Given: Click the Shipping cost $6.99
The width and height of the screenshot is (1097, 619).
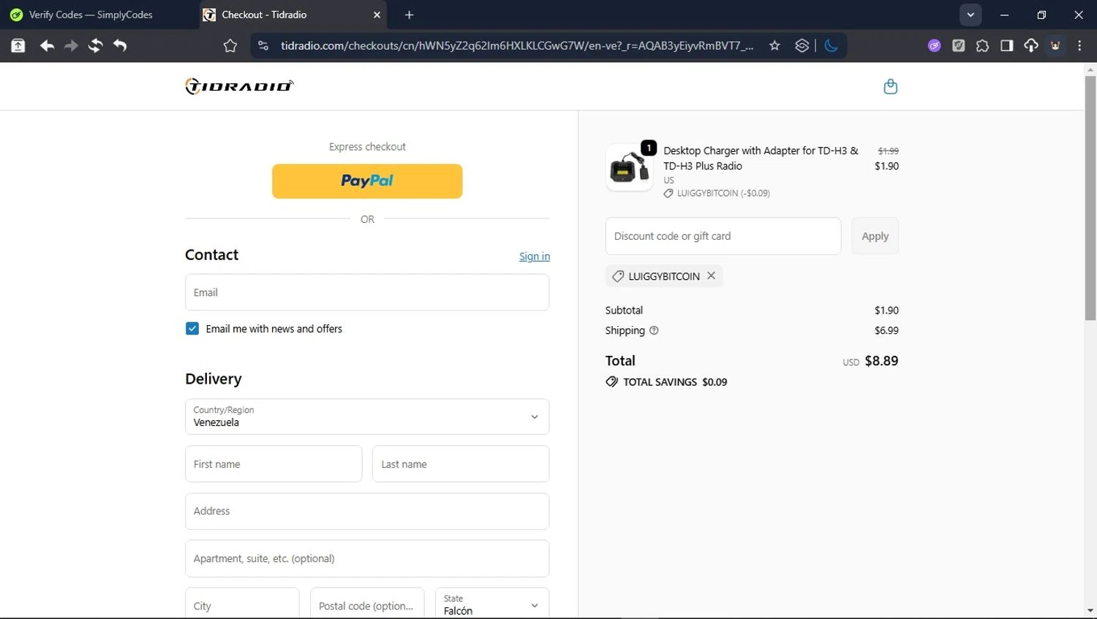Looking at the screenshot, I should pos(886,330).
